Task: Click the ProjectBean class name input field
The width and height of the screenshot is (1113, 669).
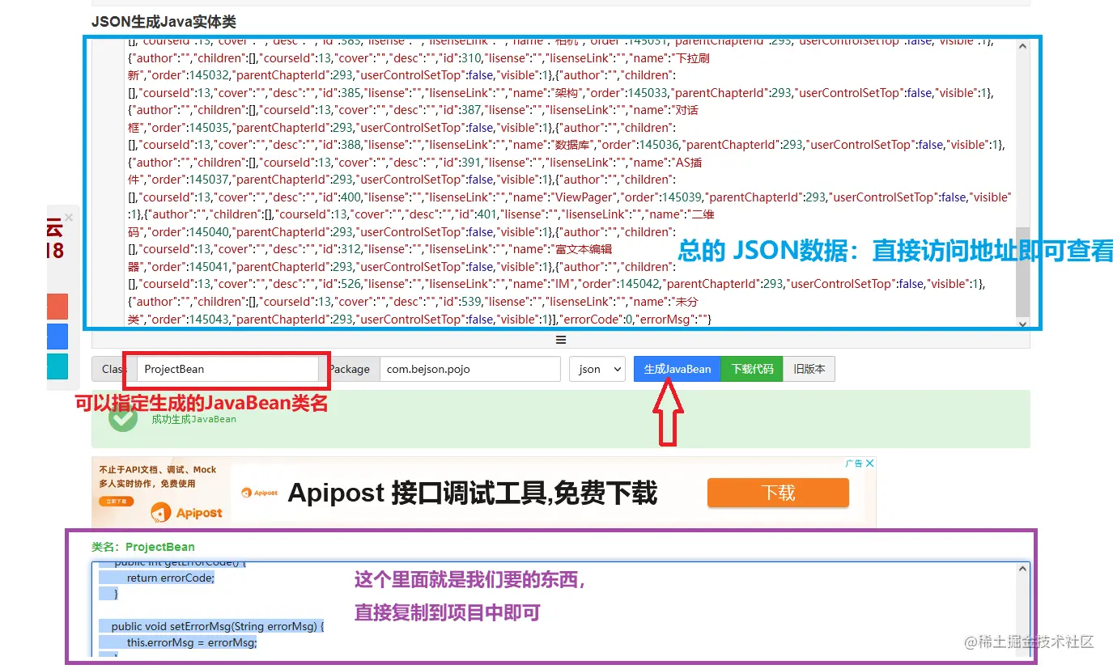Action: 227,369
